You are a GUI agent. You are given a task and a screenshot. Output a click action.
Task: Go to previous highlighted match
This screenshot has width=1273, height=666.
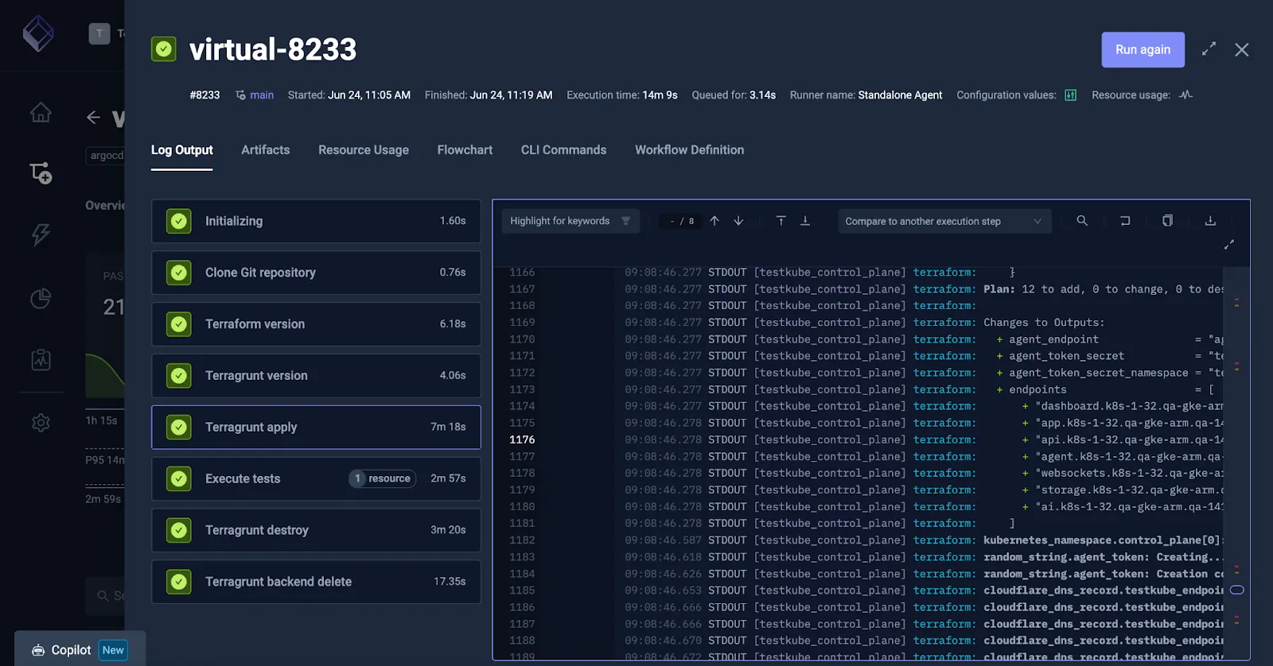[x=714, y=221]
